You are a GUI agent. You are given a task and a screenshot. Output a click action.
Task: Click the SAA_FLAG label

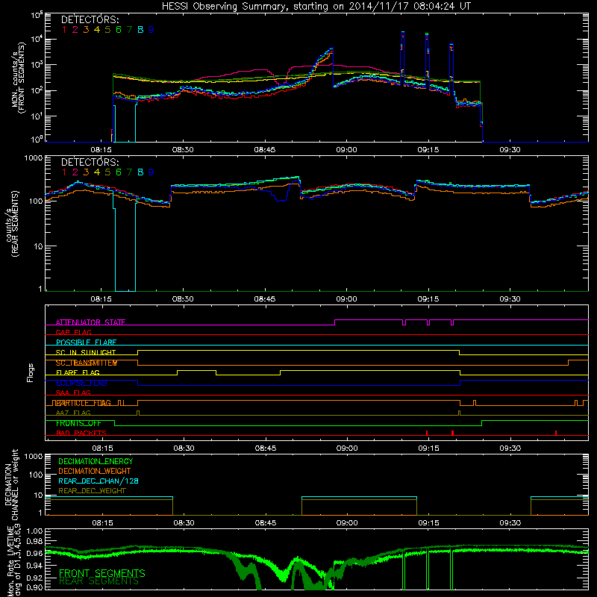click(x=73, y=393)
